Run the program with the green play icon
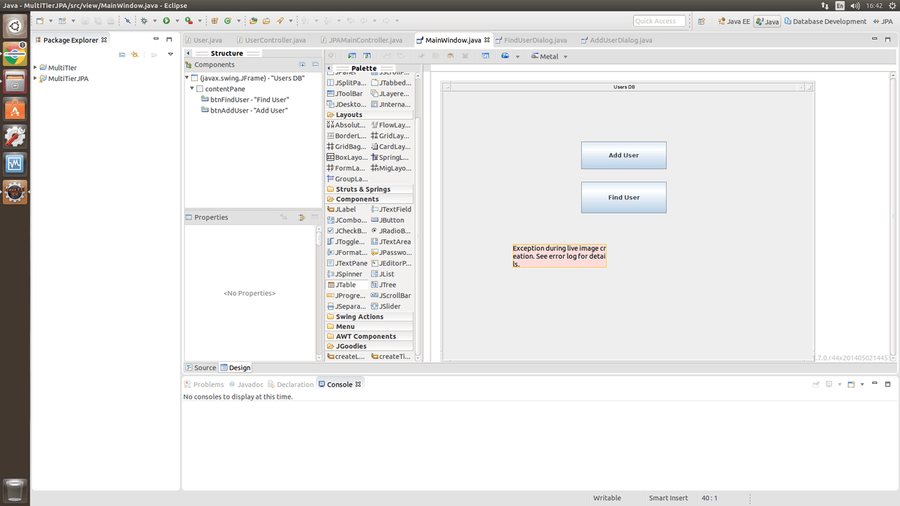900x506 pixels. tap(166, 21)
